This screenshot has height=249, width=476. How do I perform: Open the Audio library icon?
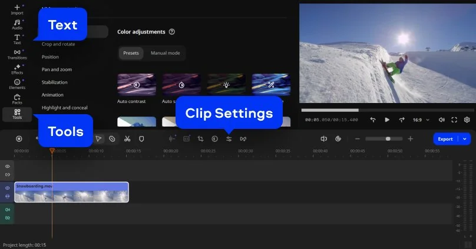[x=17, y=24]
